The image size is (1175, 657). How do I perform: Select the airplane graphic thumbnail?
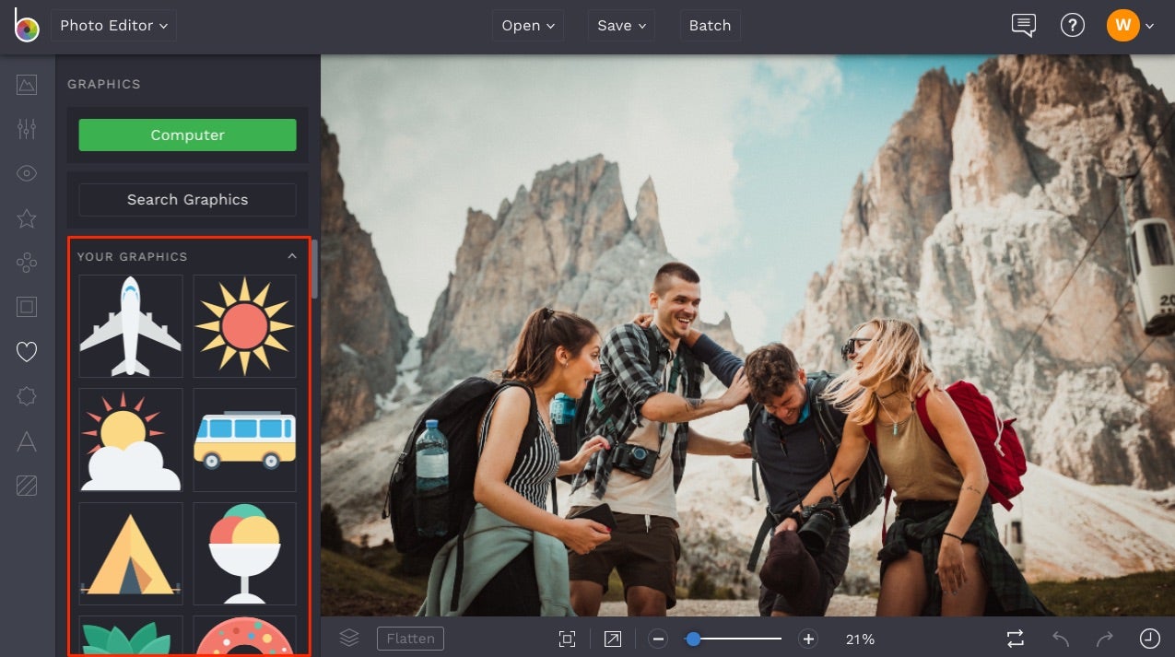[x=130, y=326]
